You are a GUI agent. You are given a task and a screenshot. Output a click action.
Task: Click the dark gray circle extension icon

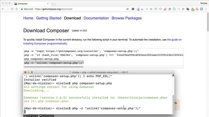(x=133, y=9)
